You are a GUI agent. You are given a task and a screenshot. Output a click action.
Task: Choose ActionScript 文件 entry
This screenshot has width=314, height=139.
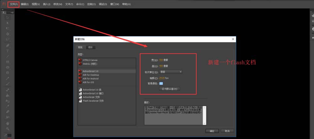click(x=107, y=97)
